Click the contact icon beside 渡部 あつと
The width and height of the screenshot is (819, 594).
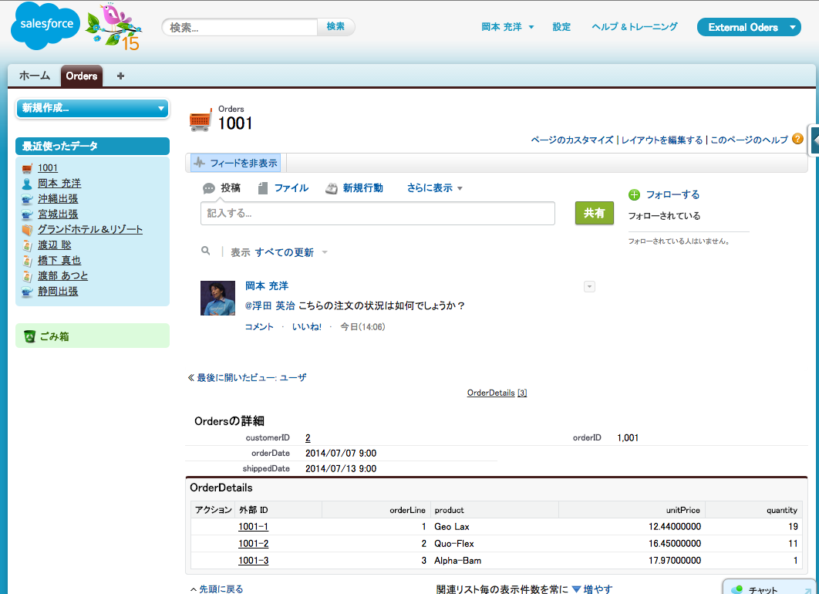click(x=27, y=276)
